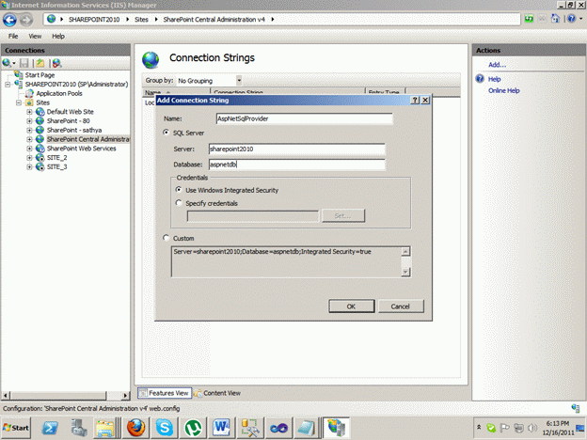Expand the SITE_3 tree node
587x440 pixels.
pyautogui.click(x=29, y=166)
